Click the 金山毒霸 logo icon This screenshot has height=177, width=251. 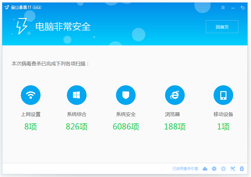[x=7, y=7]
